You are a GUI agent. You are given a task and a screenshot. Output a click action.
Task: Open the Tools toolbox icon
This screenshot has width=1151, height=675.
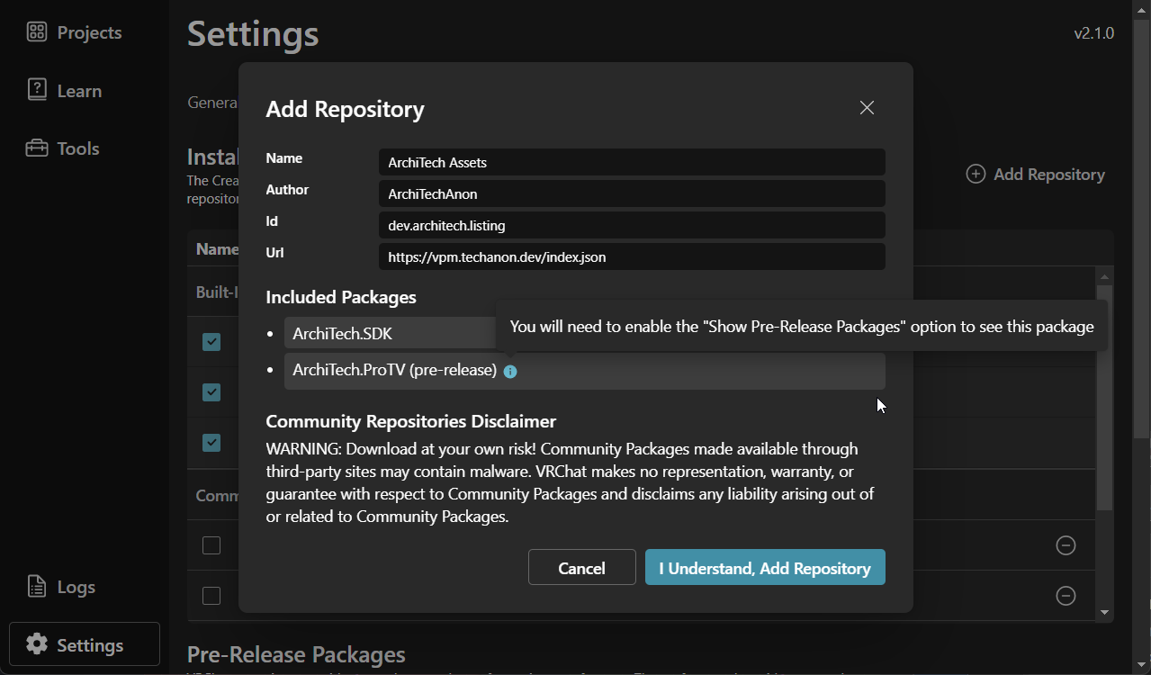click(x=36, y=148)
